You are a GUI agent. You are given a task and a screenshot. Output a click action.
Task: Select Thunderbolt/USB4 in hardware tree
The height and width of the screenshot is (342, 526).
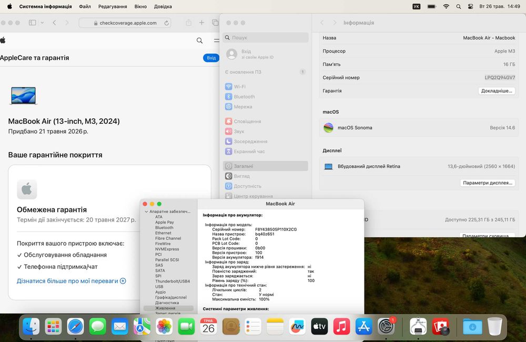173,281
